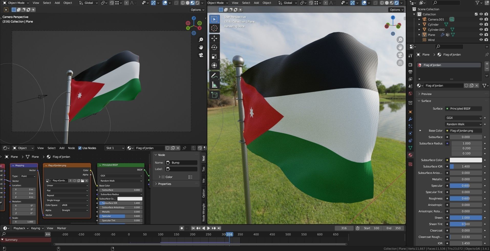Toggle auto keying record button in timeline

point(182,228)
